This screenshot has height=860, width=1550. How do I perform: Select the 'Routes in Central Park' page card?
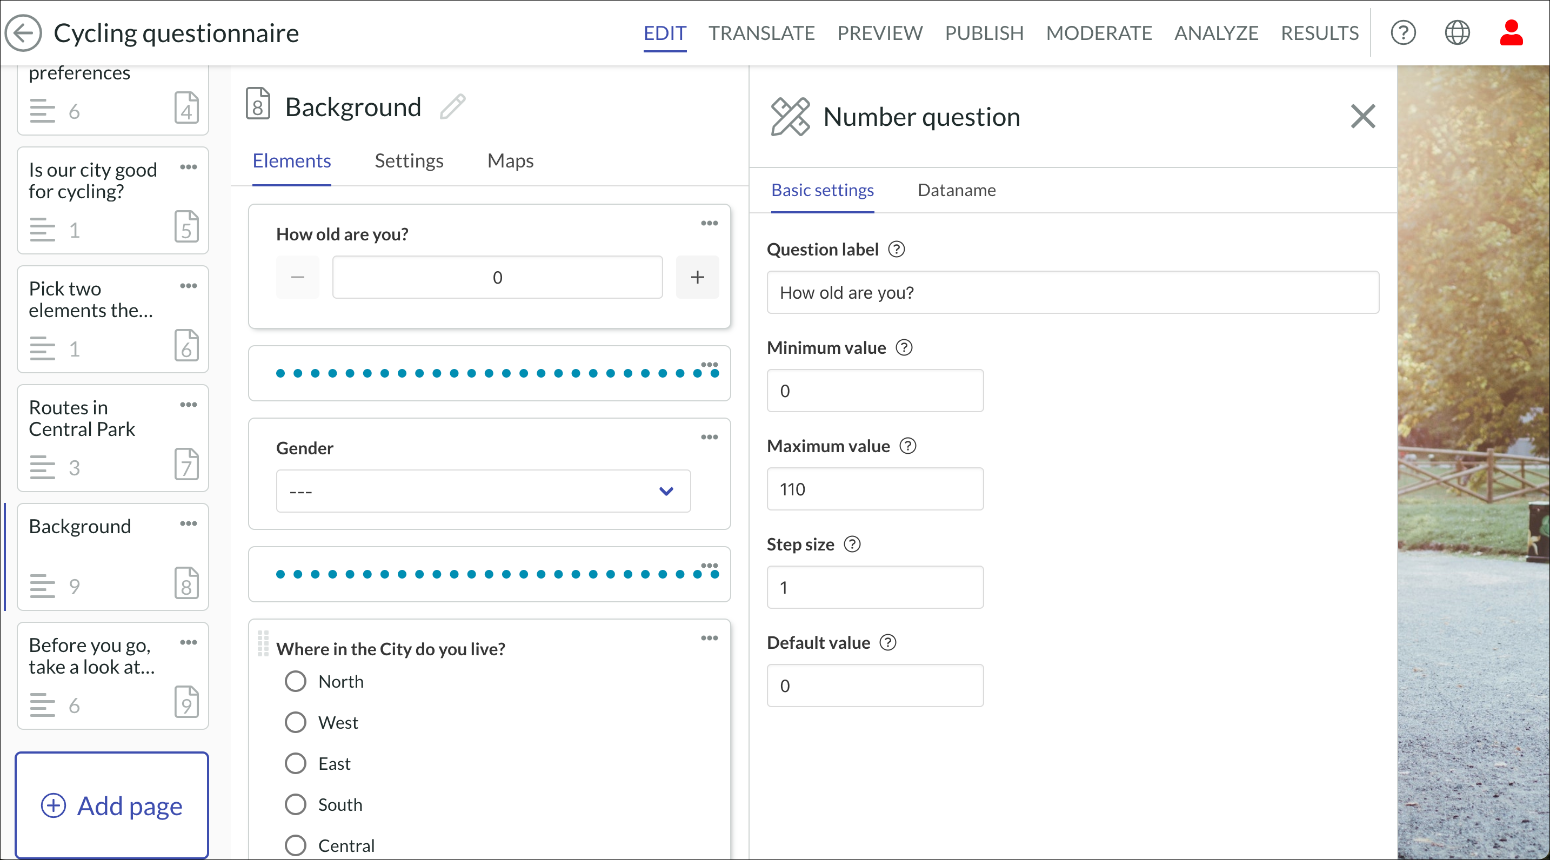[113, 439]
